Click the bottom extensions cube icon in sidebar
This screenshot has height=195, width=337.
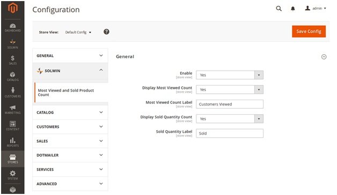[x=13, y=190]
